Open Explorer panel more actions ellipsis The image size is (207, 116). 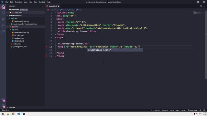click(42, 6)
